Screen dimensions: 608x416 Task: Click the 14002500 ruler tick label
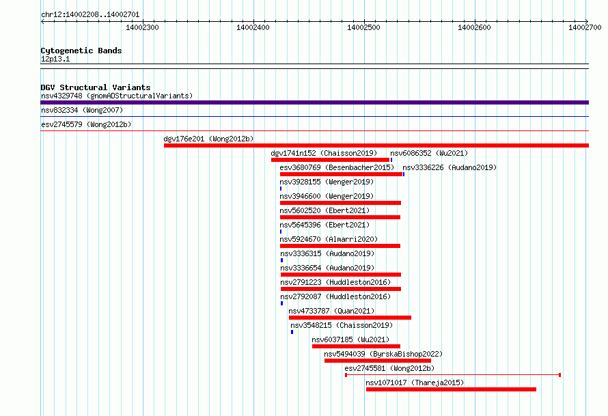363,27
